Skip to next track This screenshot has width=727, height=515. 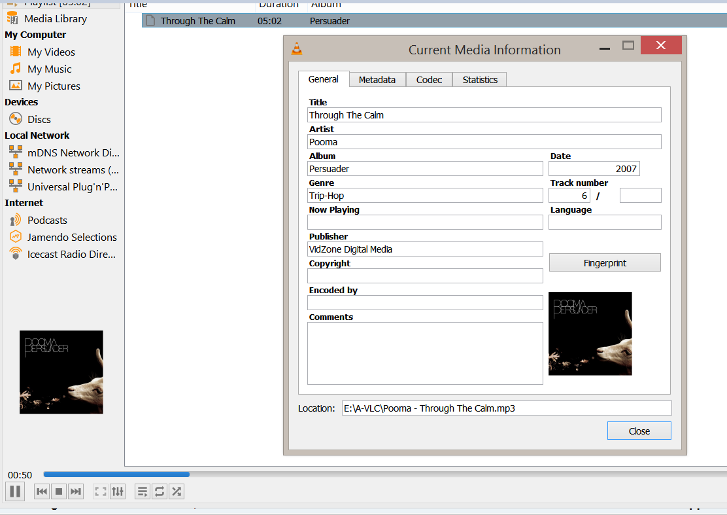pyautogui.click(x=76, y=491)
